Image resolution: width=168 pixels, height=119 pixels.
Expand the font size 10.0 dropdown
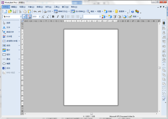39,17
